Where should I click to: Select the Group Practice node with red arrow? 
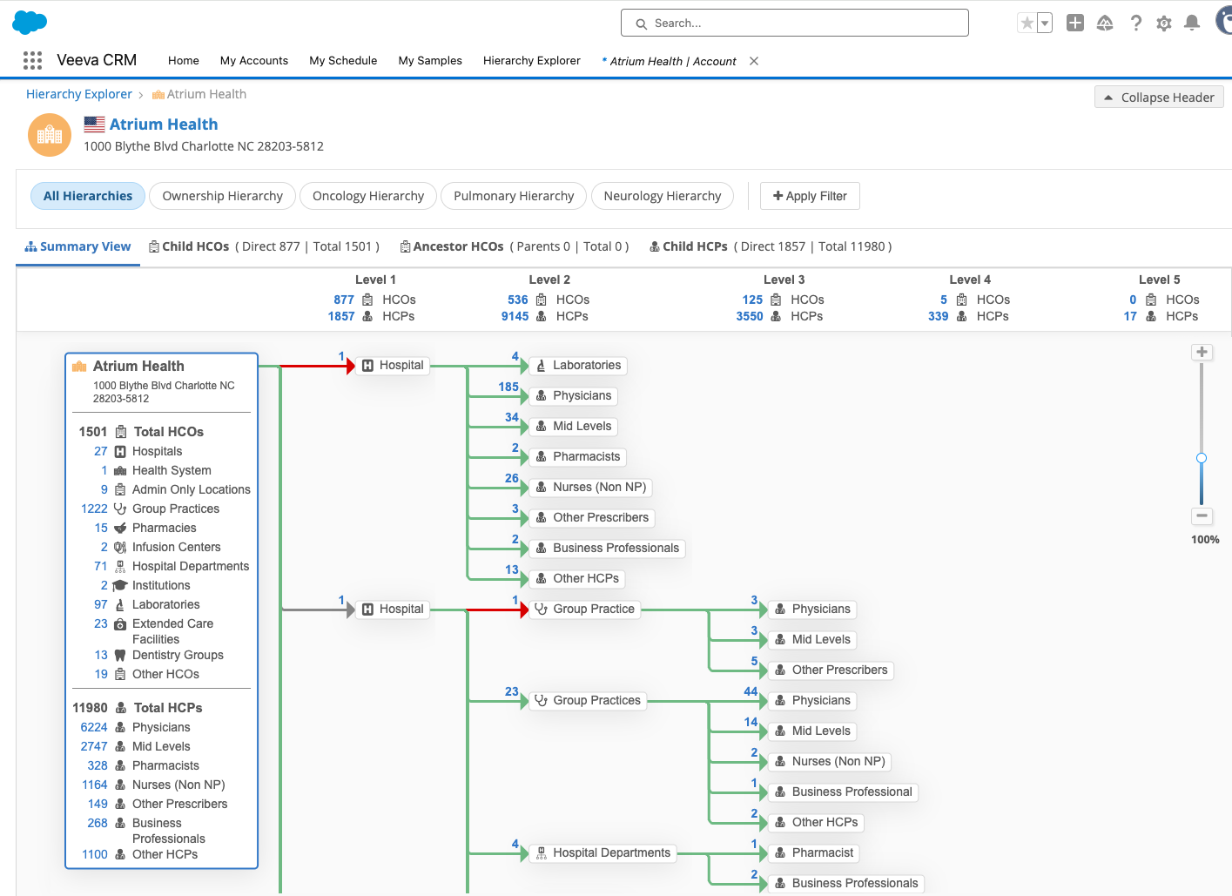[x=584, y=610]
